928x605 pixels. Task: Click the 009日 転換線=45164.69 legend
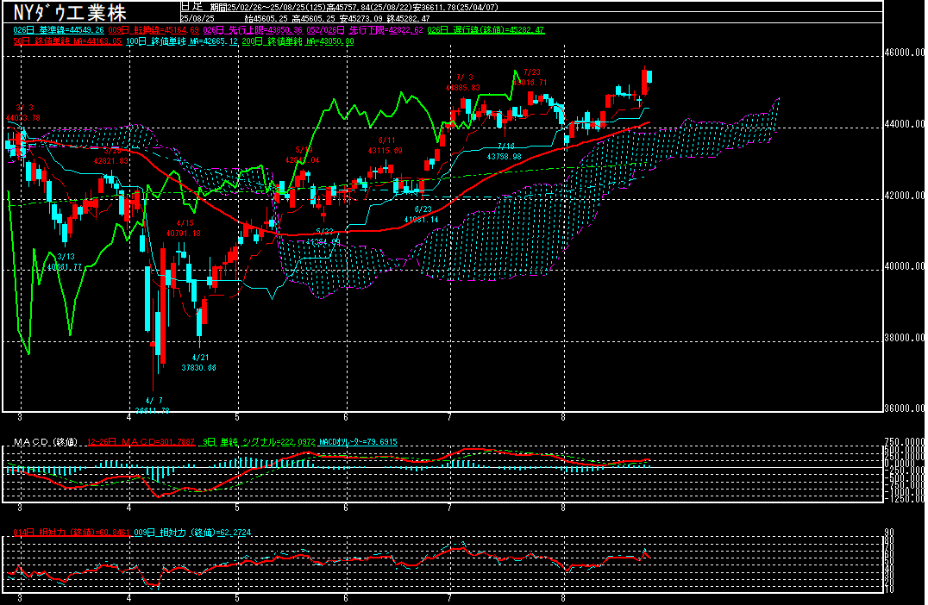(154, 29)
